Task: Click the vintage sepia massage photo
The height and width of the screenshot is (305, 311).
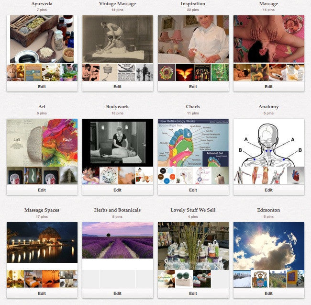Action: click(117, 39)
